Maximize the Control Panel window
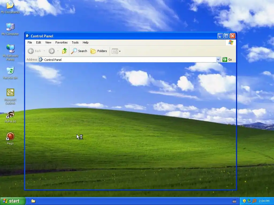274x205 pixels. pyautogui.click(x=226, y=36)
